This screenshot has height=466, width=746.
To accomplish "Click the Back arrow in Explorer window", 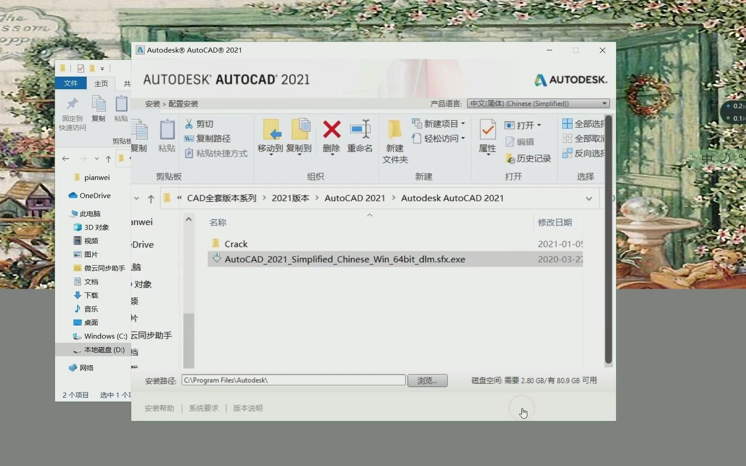I will pyautogui.click(x=66, y=159).
